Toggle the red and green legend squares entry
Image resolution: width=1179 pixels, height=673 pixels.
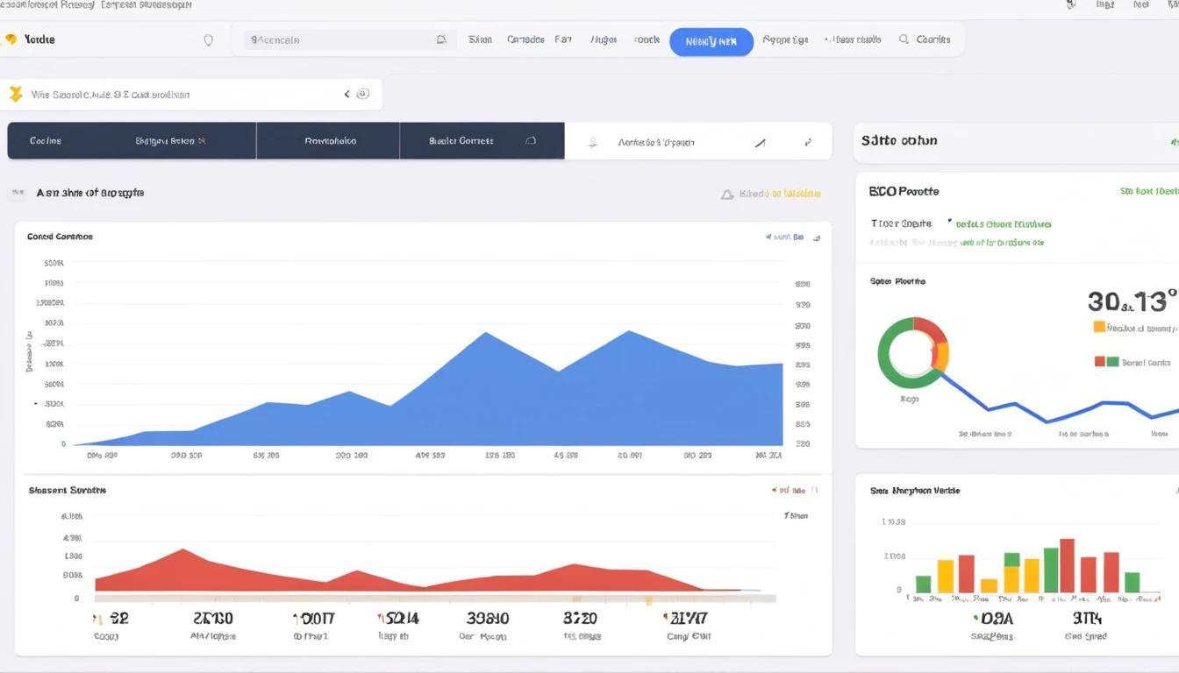1106,362
